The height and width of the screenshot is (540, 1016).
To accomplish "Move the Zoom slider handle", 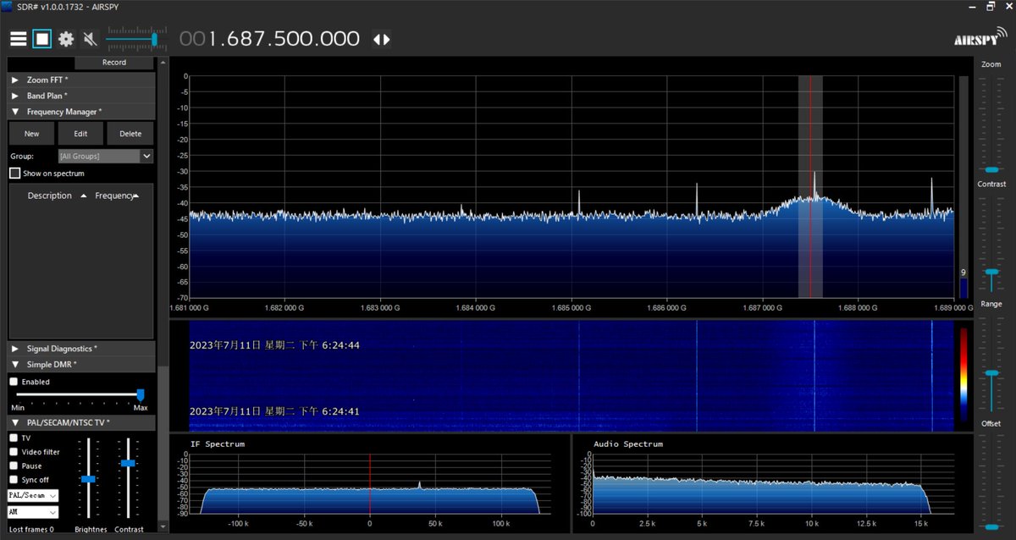I will point(991,169).
